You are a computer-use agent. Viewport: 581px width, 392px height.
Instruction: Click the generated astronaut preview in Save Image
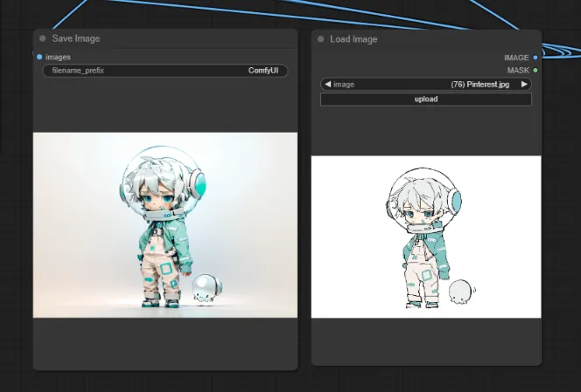pyautogui.click(x=165, y=224)
